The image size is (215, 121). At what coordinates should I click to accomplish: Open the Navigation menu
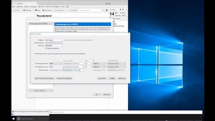pyautogui.click(x=34, y=7)
